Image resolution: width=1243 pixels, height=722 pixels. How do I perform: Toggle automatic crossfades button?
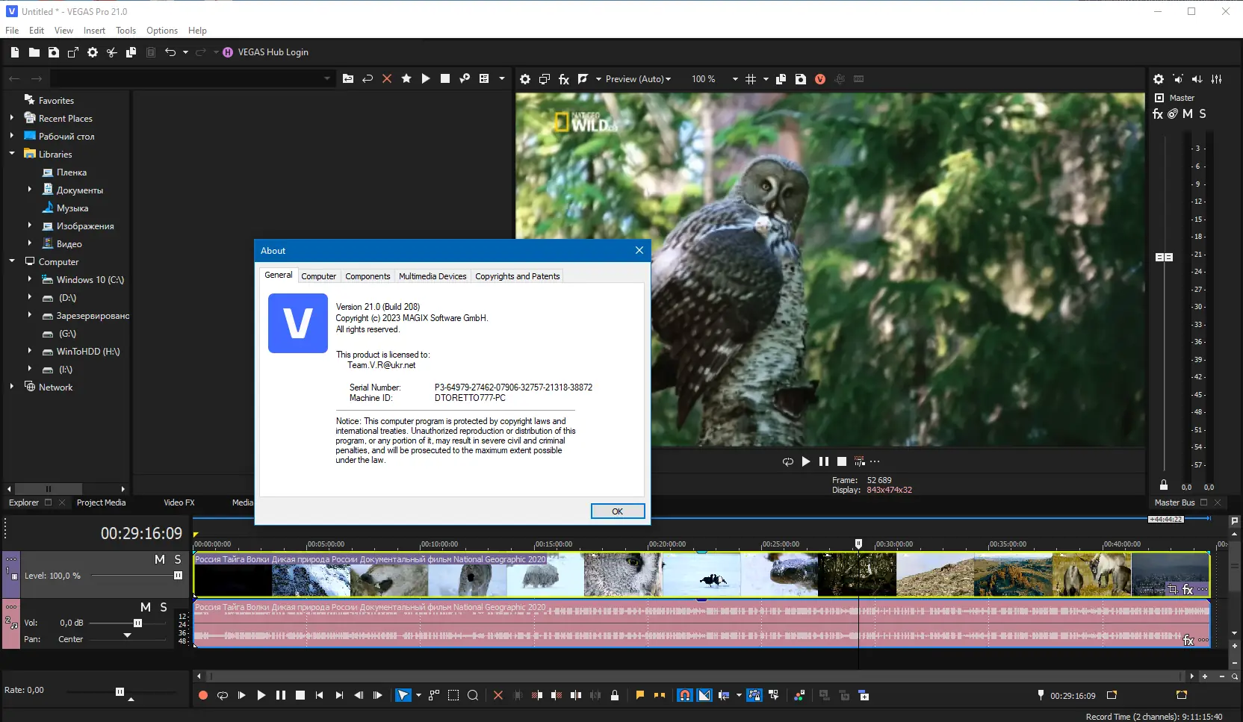click(x=704, y=695)
